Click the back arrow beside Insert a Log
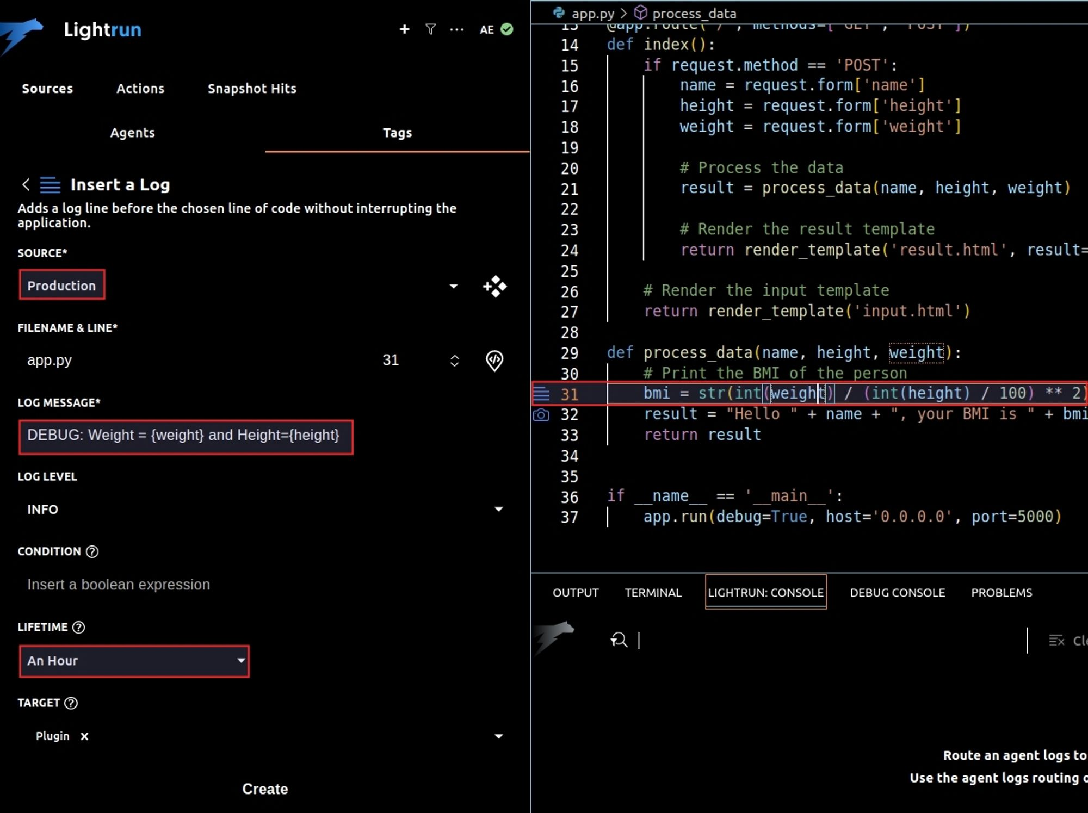Screen dimensions: 1088x813 26,184
